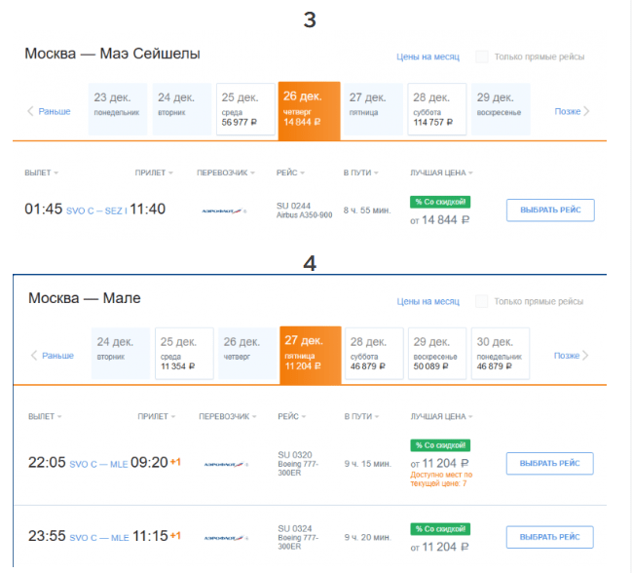Sort Seychelles flights by ВЫЛЕТ departure

tap(42, 173)
